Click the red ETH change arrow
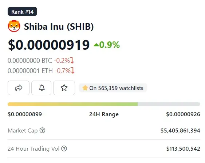Viewport: 205px width, 163px height. 73,70
